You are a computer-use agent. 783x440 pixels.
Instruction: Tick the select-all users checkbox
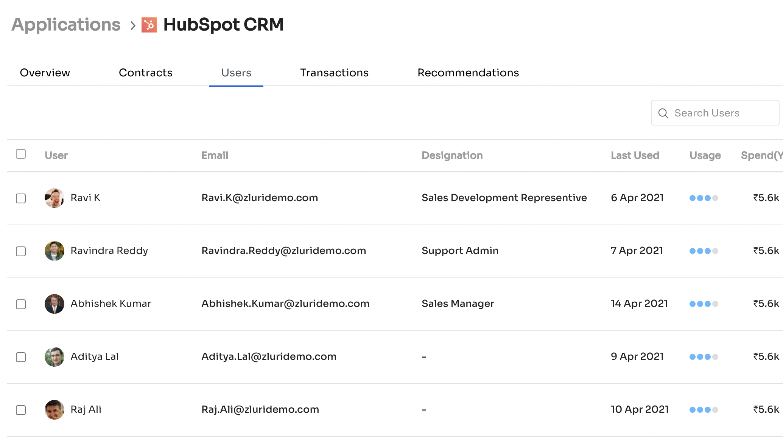tap(21, 154)
